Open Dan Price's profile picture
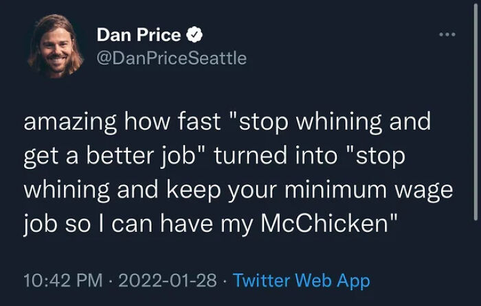This screenshot has height=306, width=481. [55, 46]
